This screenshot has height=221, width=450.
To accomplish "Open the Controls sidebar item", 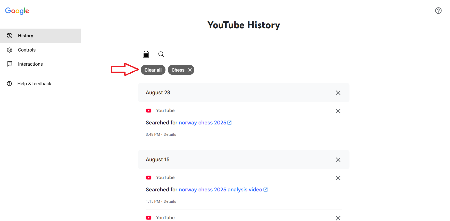I will point(41,50).
